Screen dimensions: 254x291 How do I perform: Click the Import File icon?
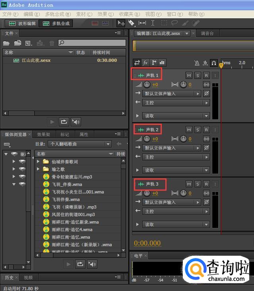[x=17, y=43]
